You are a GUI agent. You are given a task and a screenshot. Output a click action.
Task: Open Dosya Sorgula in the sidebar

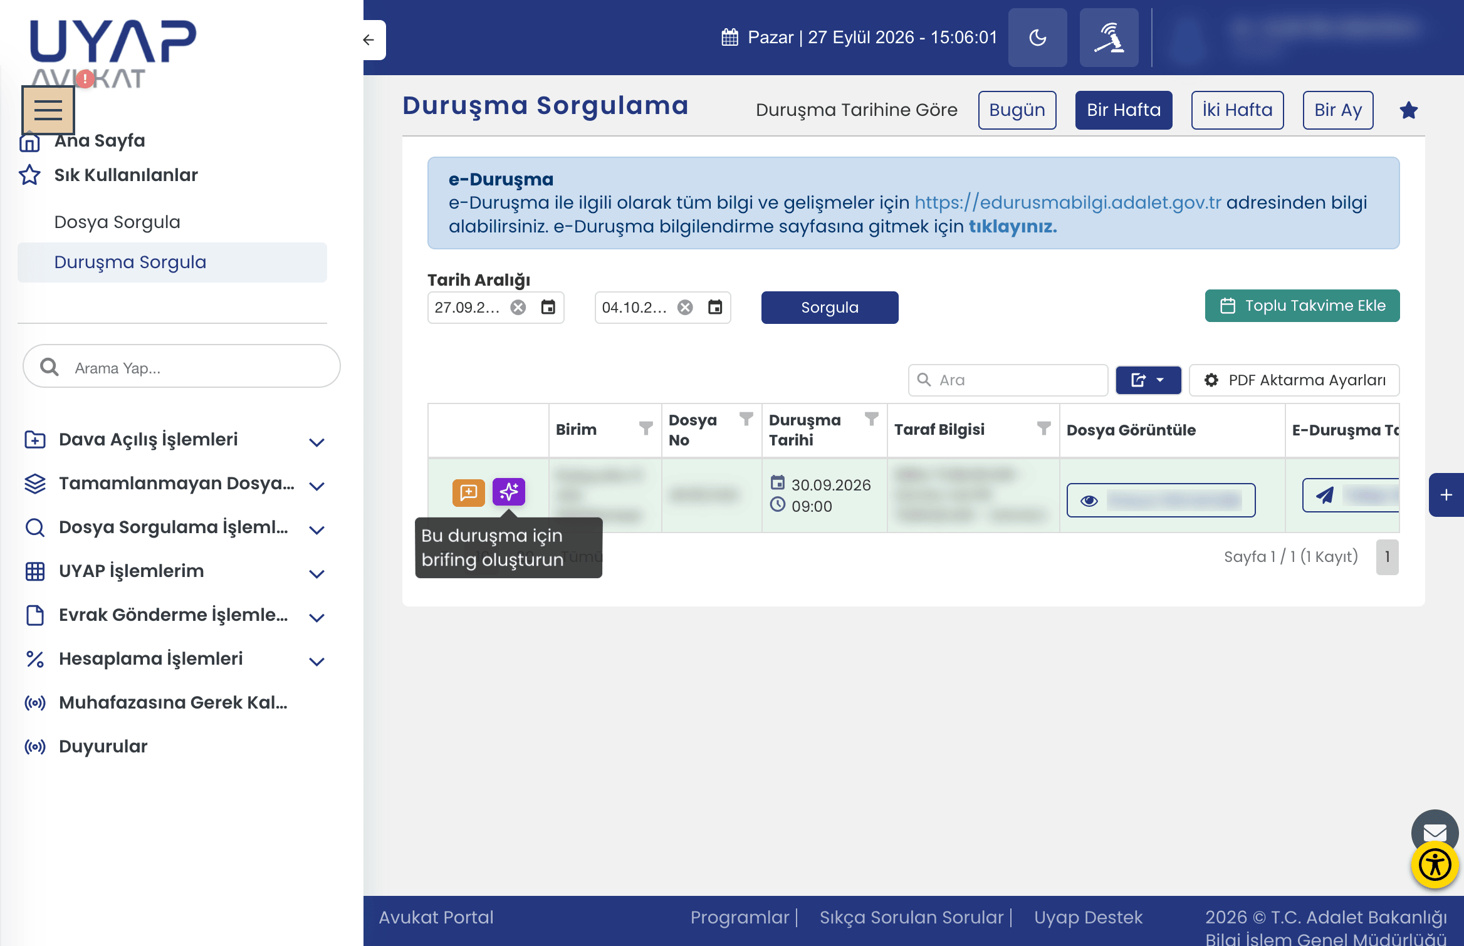[x=117, y=222]
